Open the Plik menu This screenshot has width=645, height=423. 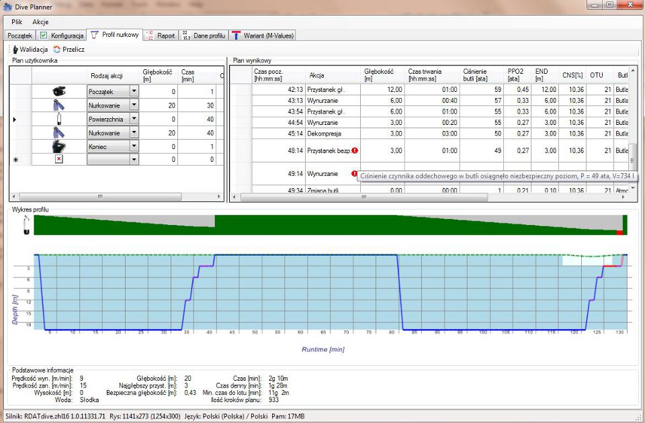17,21
